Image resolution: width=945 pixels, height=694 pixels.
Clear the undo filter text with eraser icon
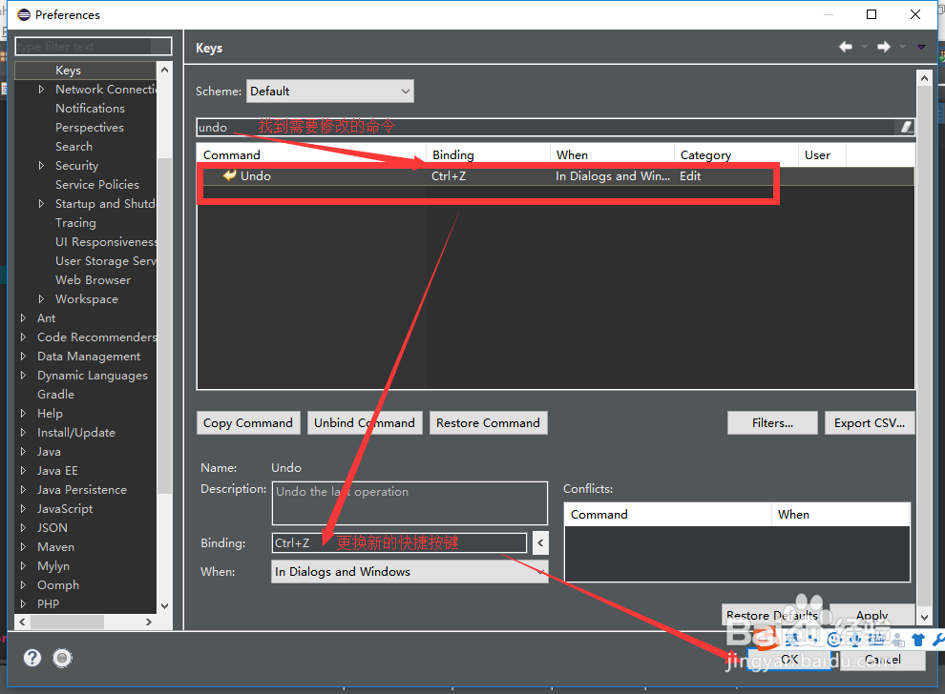click(x=907, y=127)
